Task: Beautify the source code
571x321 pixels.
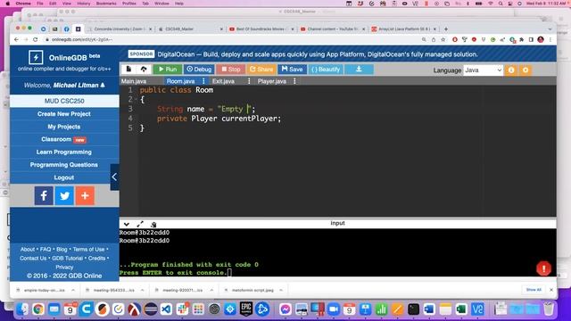Action: point(326,70)
